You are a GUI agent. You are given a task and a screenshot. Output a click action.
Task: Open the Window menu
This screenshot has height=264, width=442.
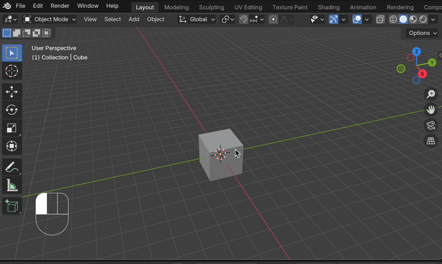[88, 6]
